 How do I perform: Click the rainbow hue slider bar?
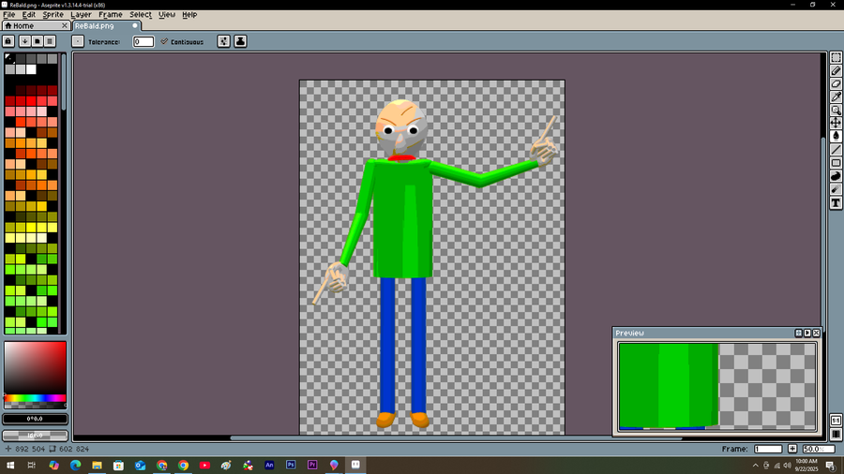[35, 398]
